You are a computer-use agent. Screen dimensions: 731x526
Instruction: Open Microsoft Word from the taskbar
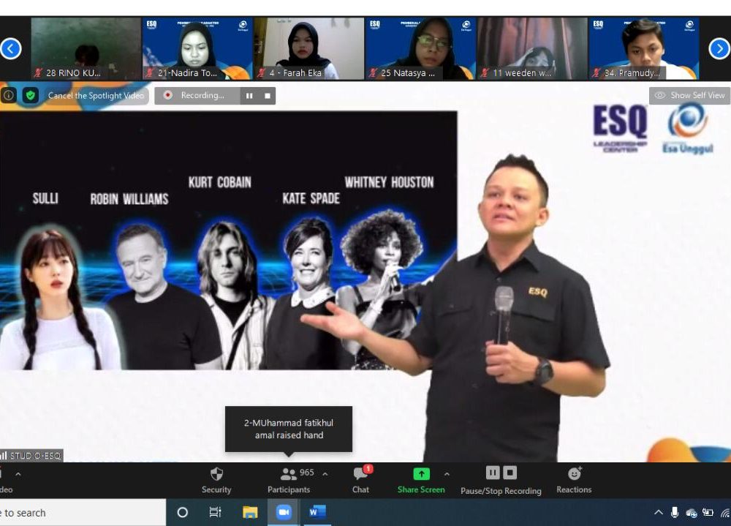click(x=317, y=512)
